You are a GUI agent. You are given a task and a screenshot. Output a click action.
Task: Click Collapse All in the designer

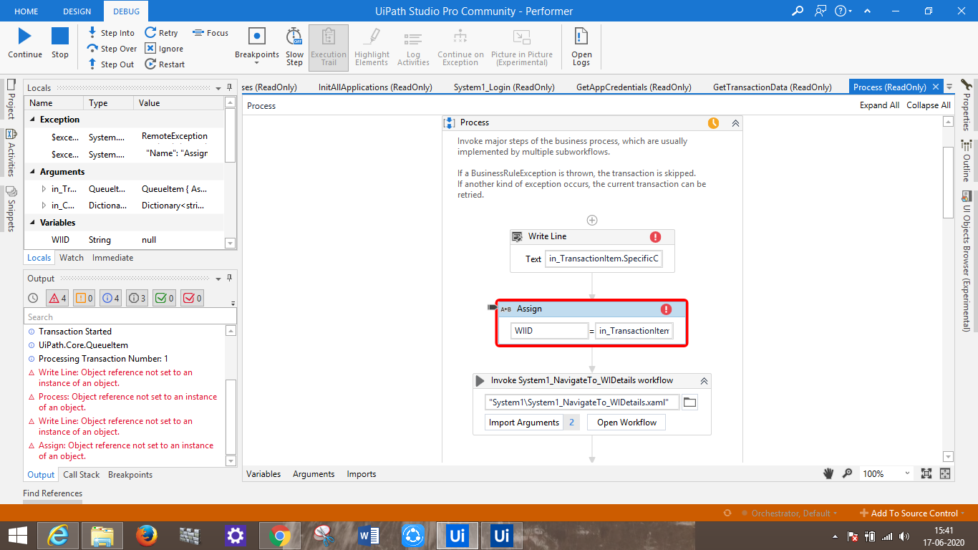coord(929,105)
